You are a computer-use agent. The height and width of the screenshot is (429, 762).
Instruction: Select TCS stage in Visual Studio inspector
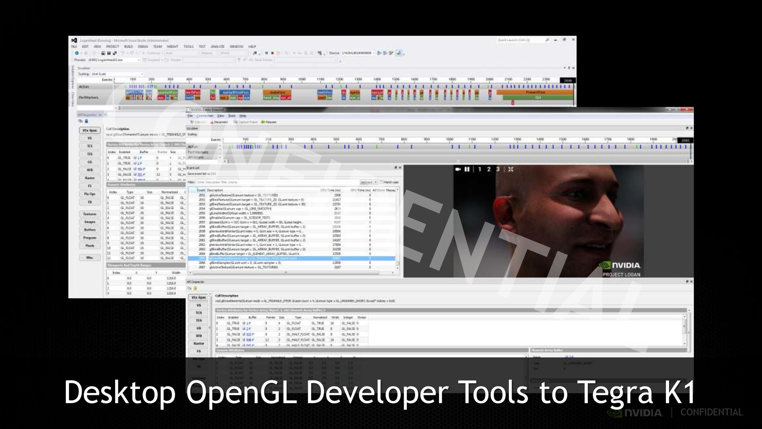click(90, 146)
